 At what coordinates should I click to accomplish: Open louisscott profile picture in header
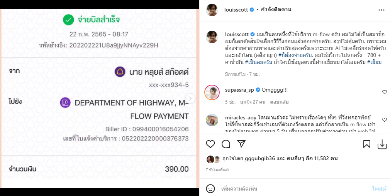(x=212, y=10)
